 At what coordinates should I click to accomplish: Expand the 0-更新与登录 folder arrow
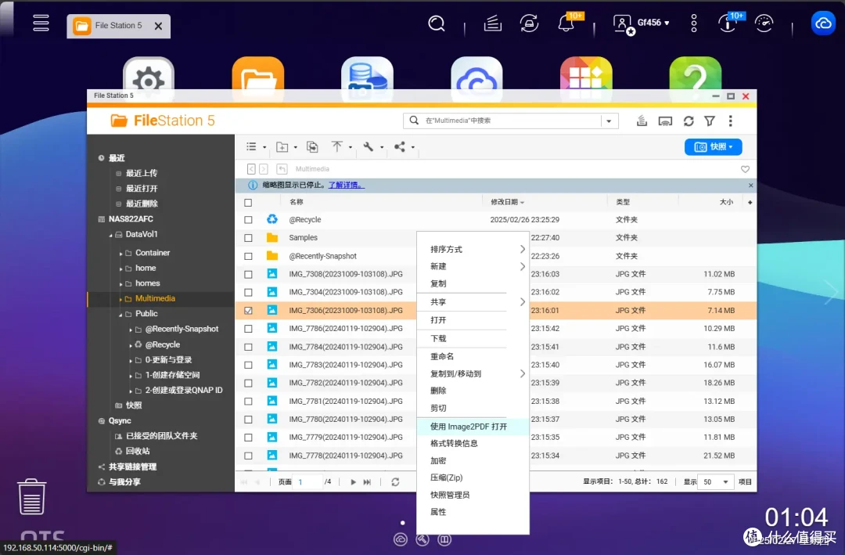pyautogui.click(x=131, y=360)
